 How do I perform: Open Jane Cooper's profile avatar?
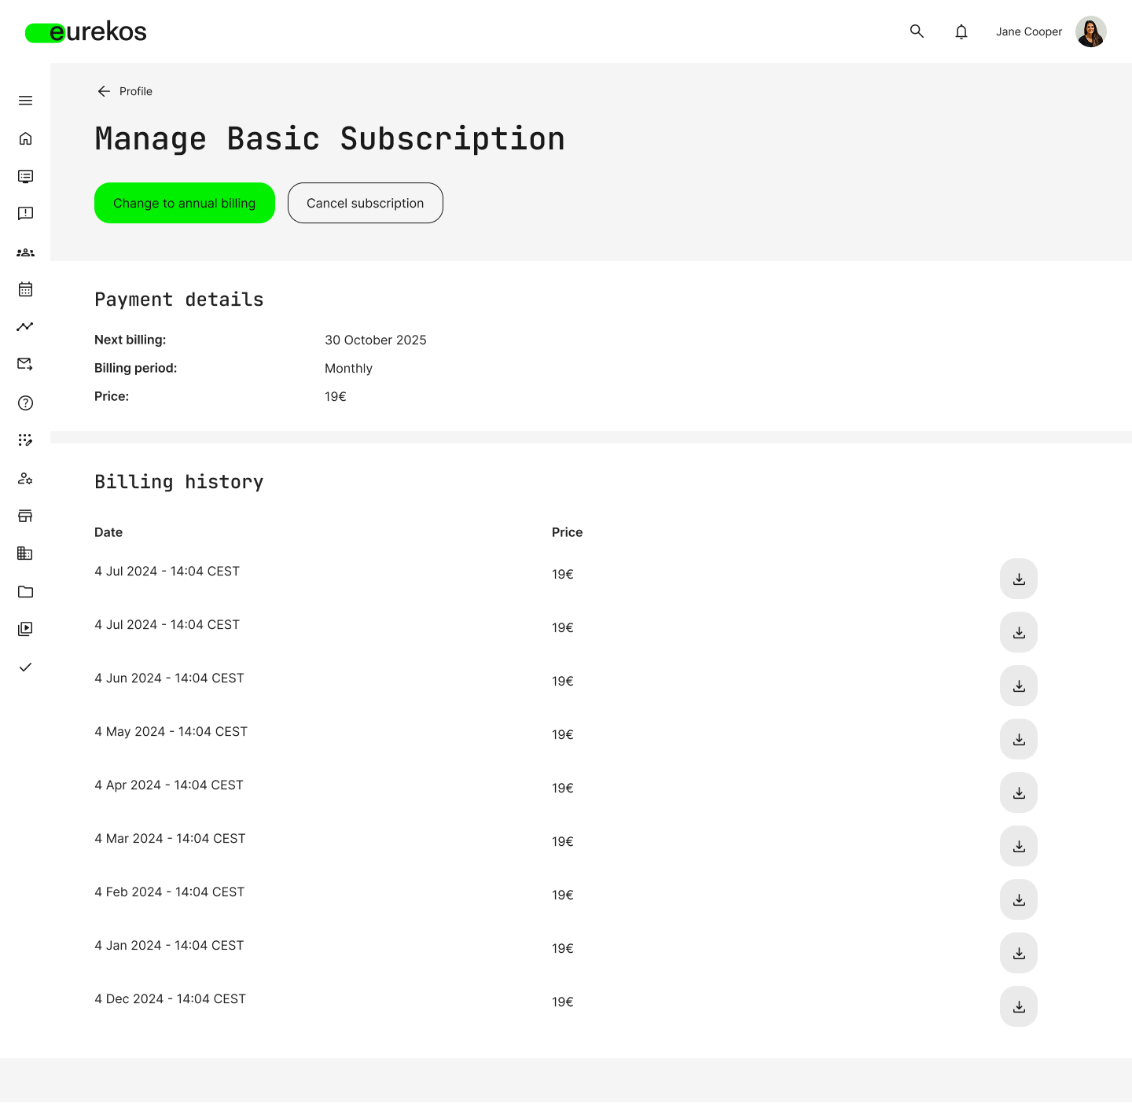coord(1090,31)
